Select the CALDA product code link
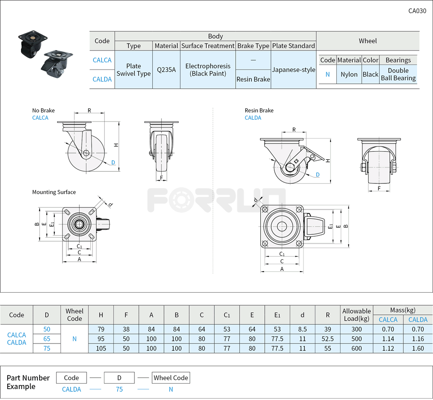Screen dimensions: 433x400 (102, 79)
